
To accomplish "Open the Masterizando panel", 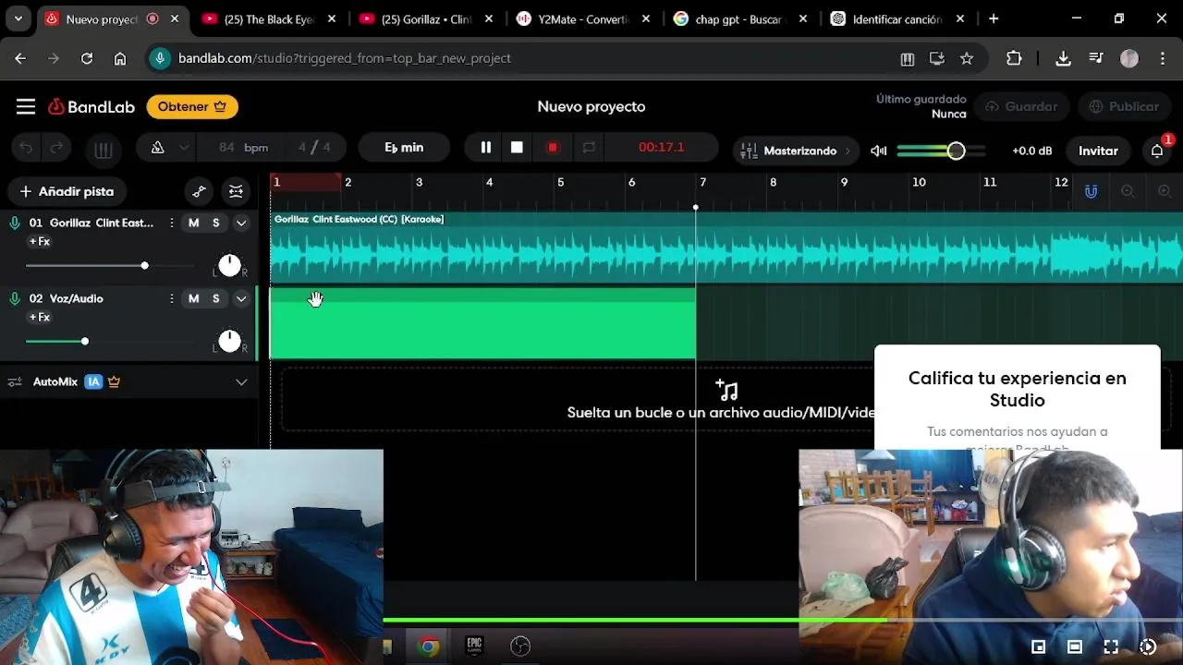I will [x=796, y=151].
